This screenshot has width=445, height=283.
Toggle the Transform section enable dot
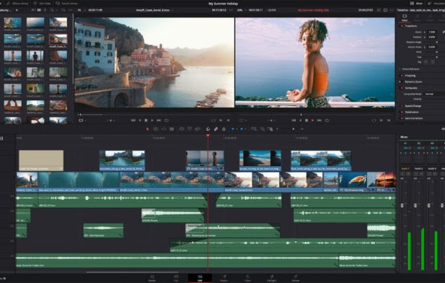click(x=402, y=26)
